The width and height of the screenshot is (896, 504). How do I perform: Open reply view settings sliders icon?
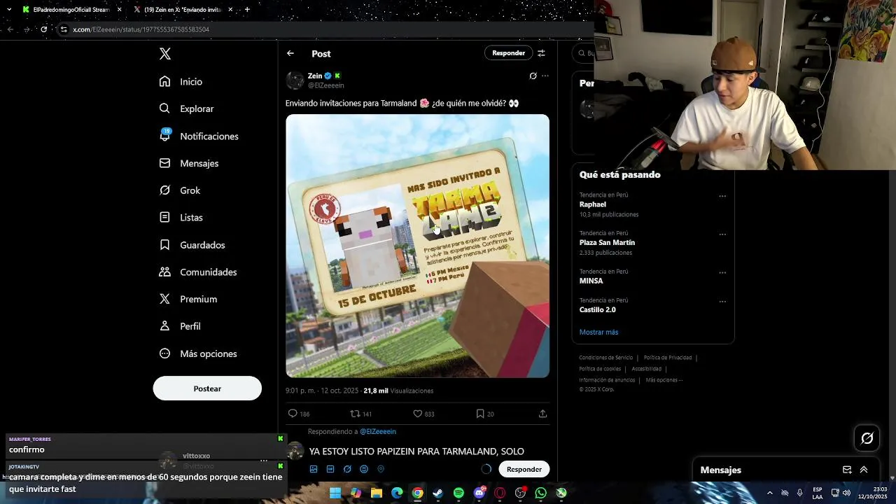(x=541, y=53)
